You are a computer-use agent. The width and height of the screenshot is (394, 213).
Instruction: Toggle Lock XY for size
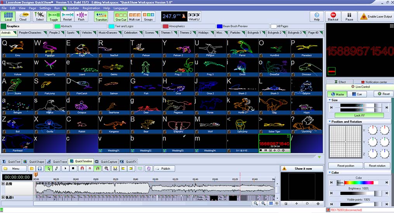click(359, 115)
